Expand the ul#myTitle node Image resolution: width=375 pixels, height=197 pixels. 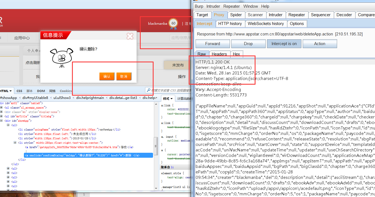pos(1,116)
